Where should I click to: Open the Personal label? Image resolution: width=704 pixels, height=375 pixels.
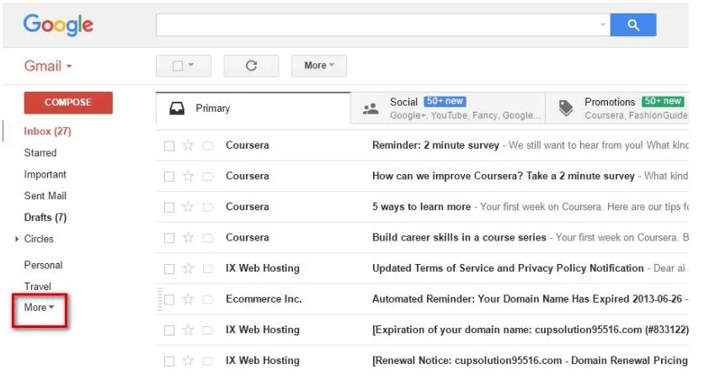(x=43, y=265)
